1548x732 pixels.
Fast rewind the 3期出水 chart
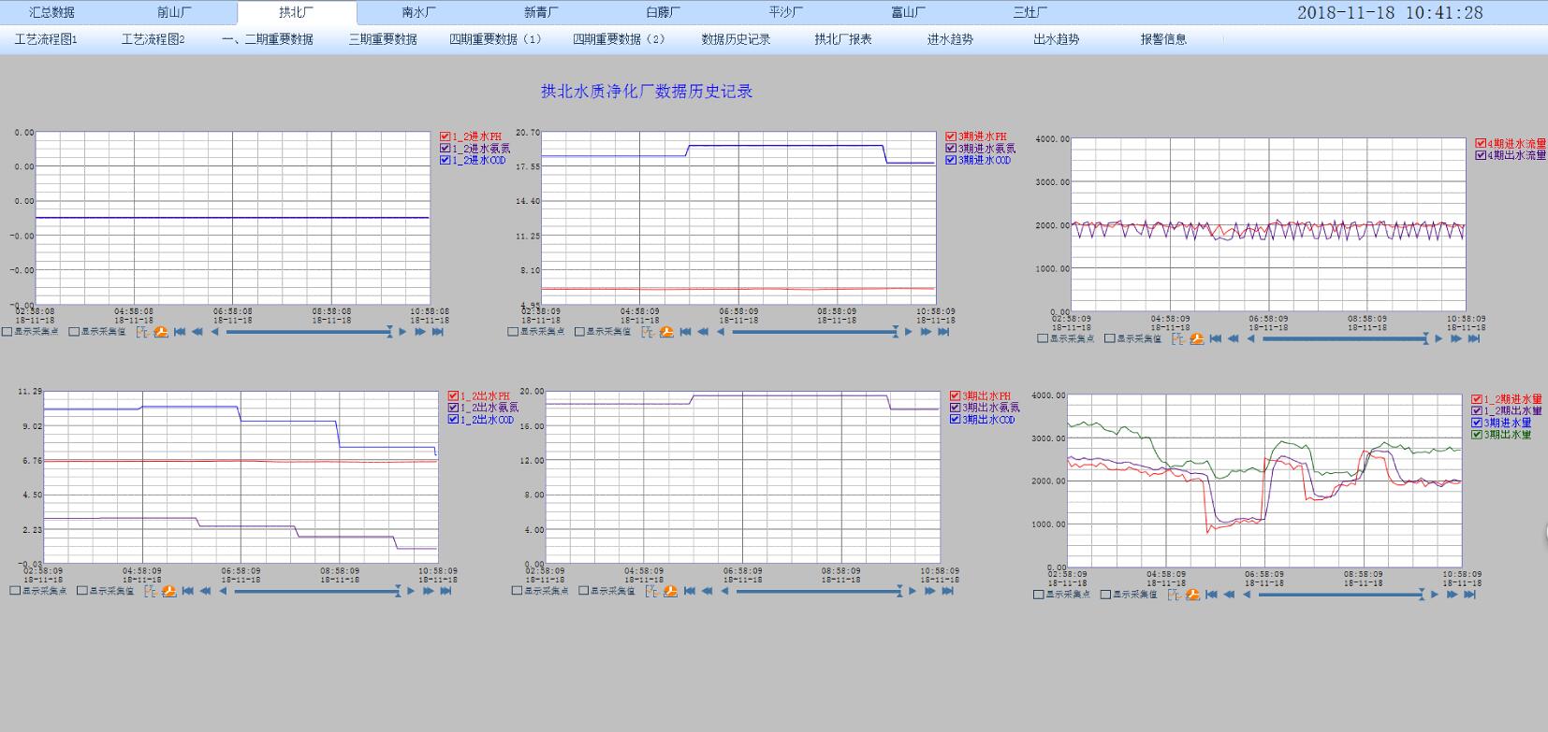(x=707, y=591)
